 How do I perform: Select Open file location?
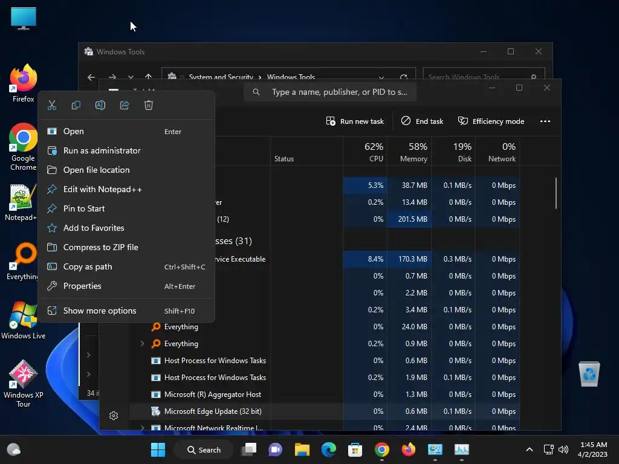(x=126, y=170)
